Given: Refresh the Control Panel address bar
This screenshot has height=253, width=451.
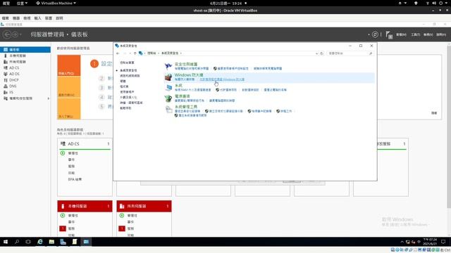Looking at the screenshot, I should [x=322, y=53].
